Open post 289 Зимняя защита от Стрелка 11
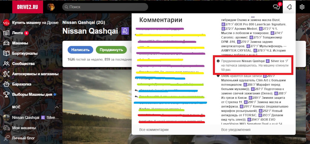This screenshot has height=144, width=310. coord(253,100)
